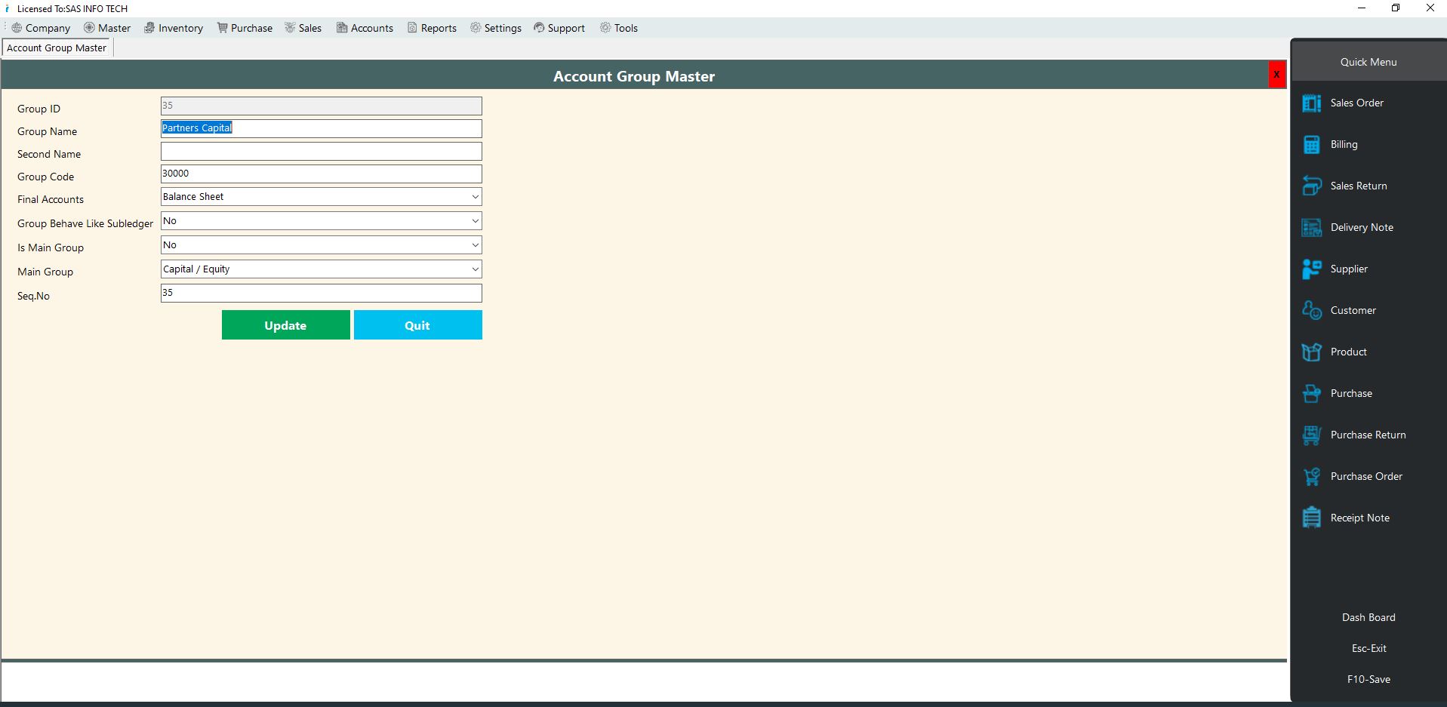Image resolution: width=1447 pixels, height=707 pixels.
Task: Select the Account Group Master tab
Action: pos(57,48)
